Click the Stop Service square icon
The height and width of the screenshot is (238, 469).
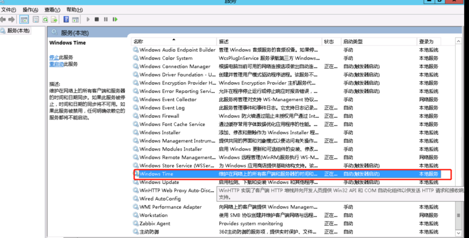point(97,19)
